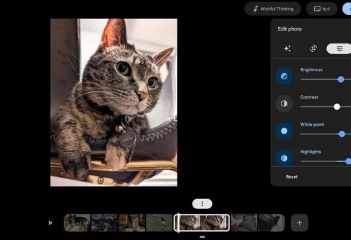Select the adjustments sliders tab
Image resolution: width=351 pixels, height=240 pixels.
point(339,49)
